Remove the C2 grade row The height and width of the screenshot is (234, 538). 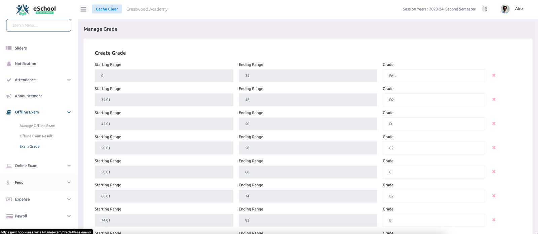point(494,147)
